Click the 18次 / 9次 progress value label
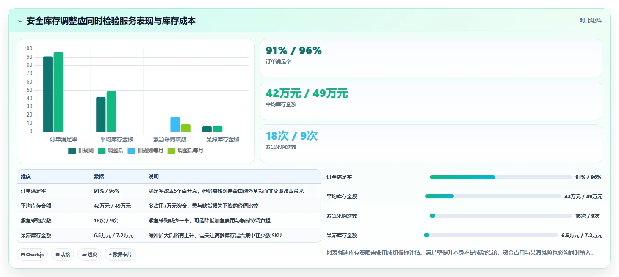This screenshot has width=619, height=277. 587,216
